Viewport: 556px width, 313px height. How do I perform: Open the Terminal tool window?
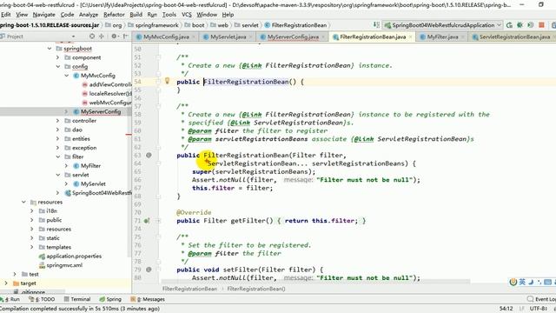(x=77, y=299)
